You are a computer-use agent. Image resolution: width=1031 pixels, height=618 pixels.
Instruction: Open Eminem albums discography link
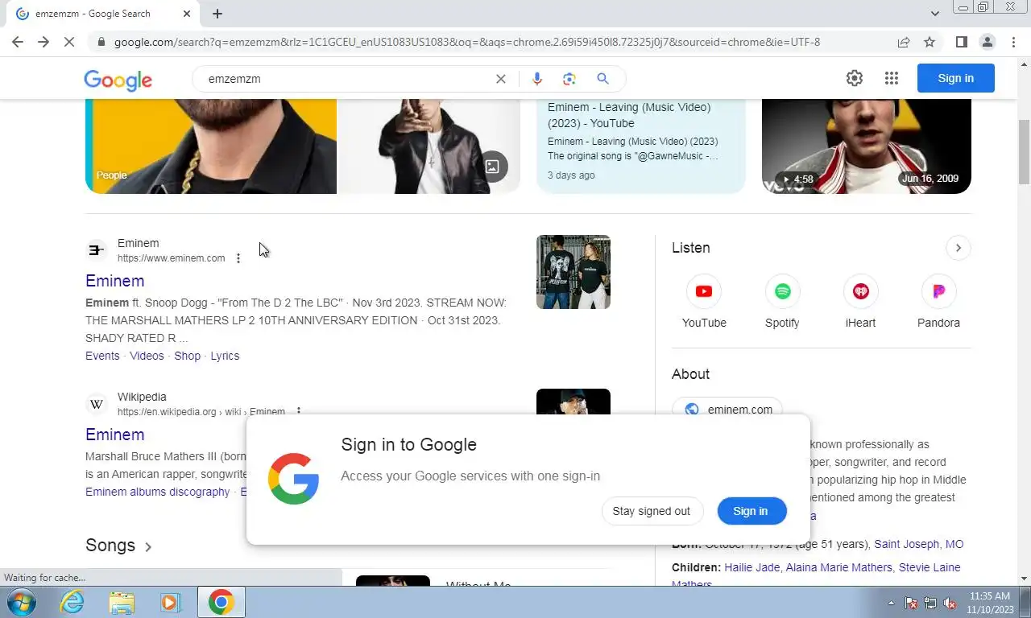pyautogui.click(x=158, y=492)
